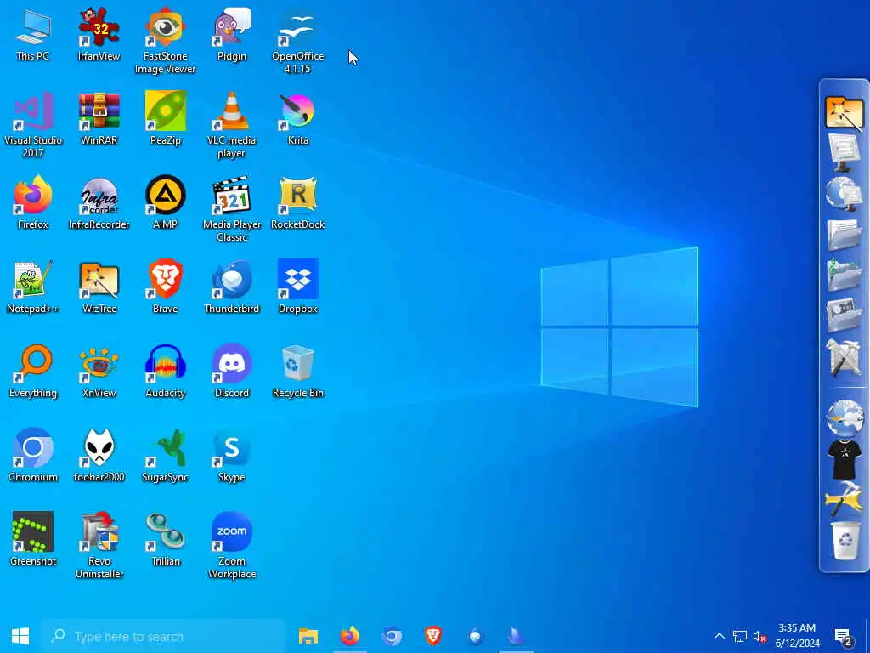Viewport: 870px width, 653px height.
Task: Open the notification center with 2 alerts
Action: [x=844, y=636]
